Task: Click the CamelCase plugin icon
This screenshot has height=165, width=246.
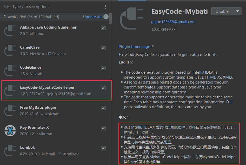Action: tap(10, 50)
